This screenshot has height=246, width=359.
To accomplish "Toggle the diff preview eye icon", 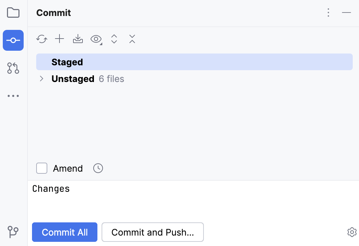I will [95, 39].
